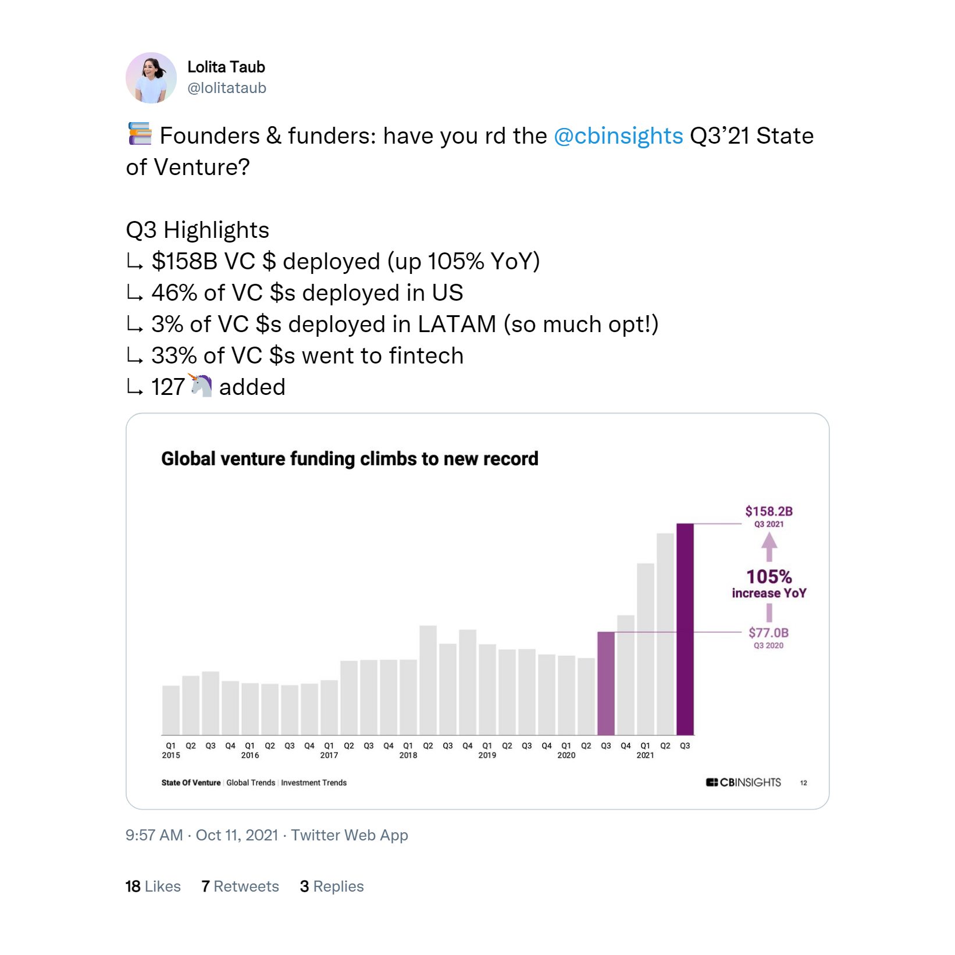This screenshot has height=955, width=955.
Task: Click the dark purple Q3 2021 bar
Action: 685,629
